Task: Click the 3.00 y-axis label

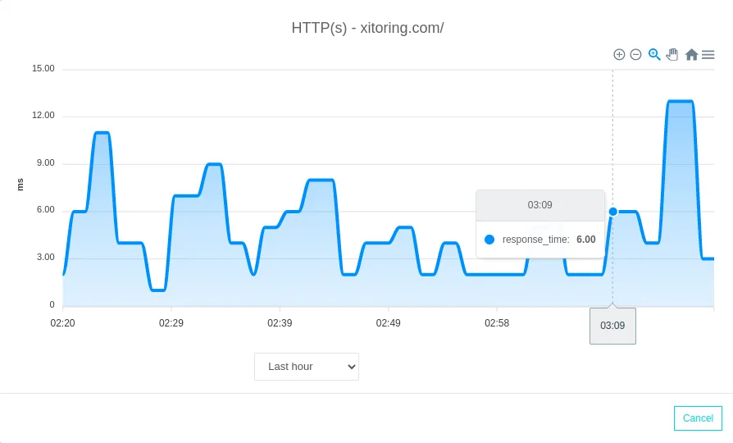Action: (46, 258)
